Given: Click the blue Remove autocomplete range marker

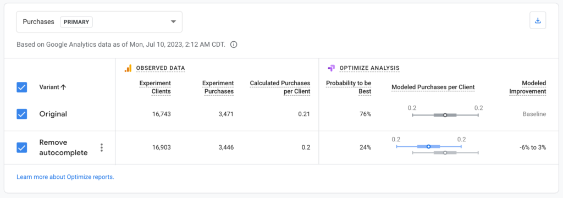Looking at the screenshot, I should coord(428,147).
